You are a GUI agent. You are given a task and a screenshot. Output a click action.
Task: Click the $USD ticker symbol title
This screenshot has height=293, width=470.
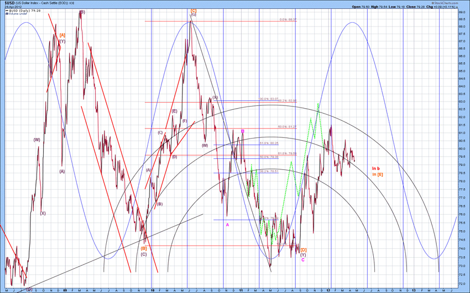pyautogui.click(x=8, y=3)
